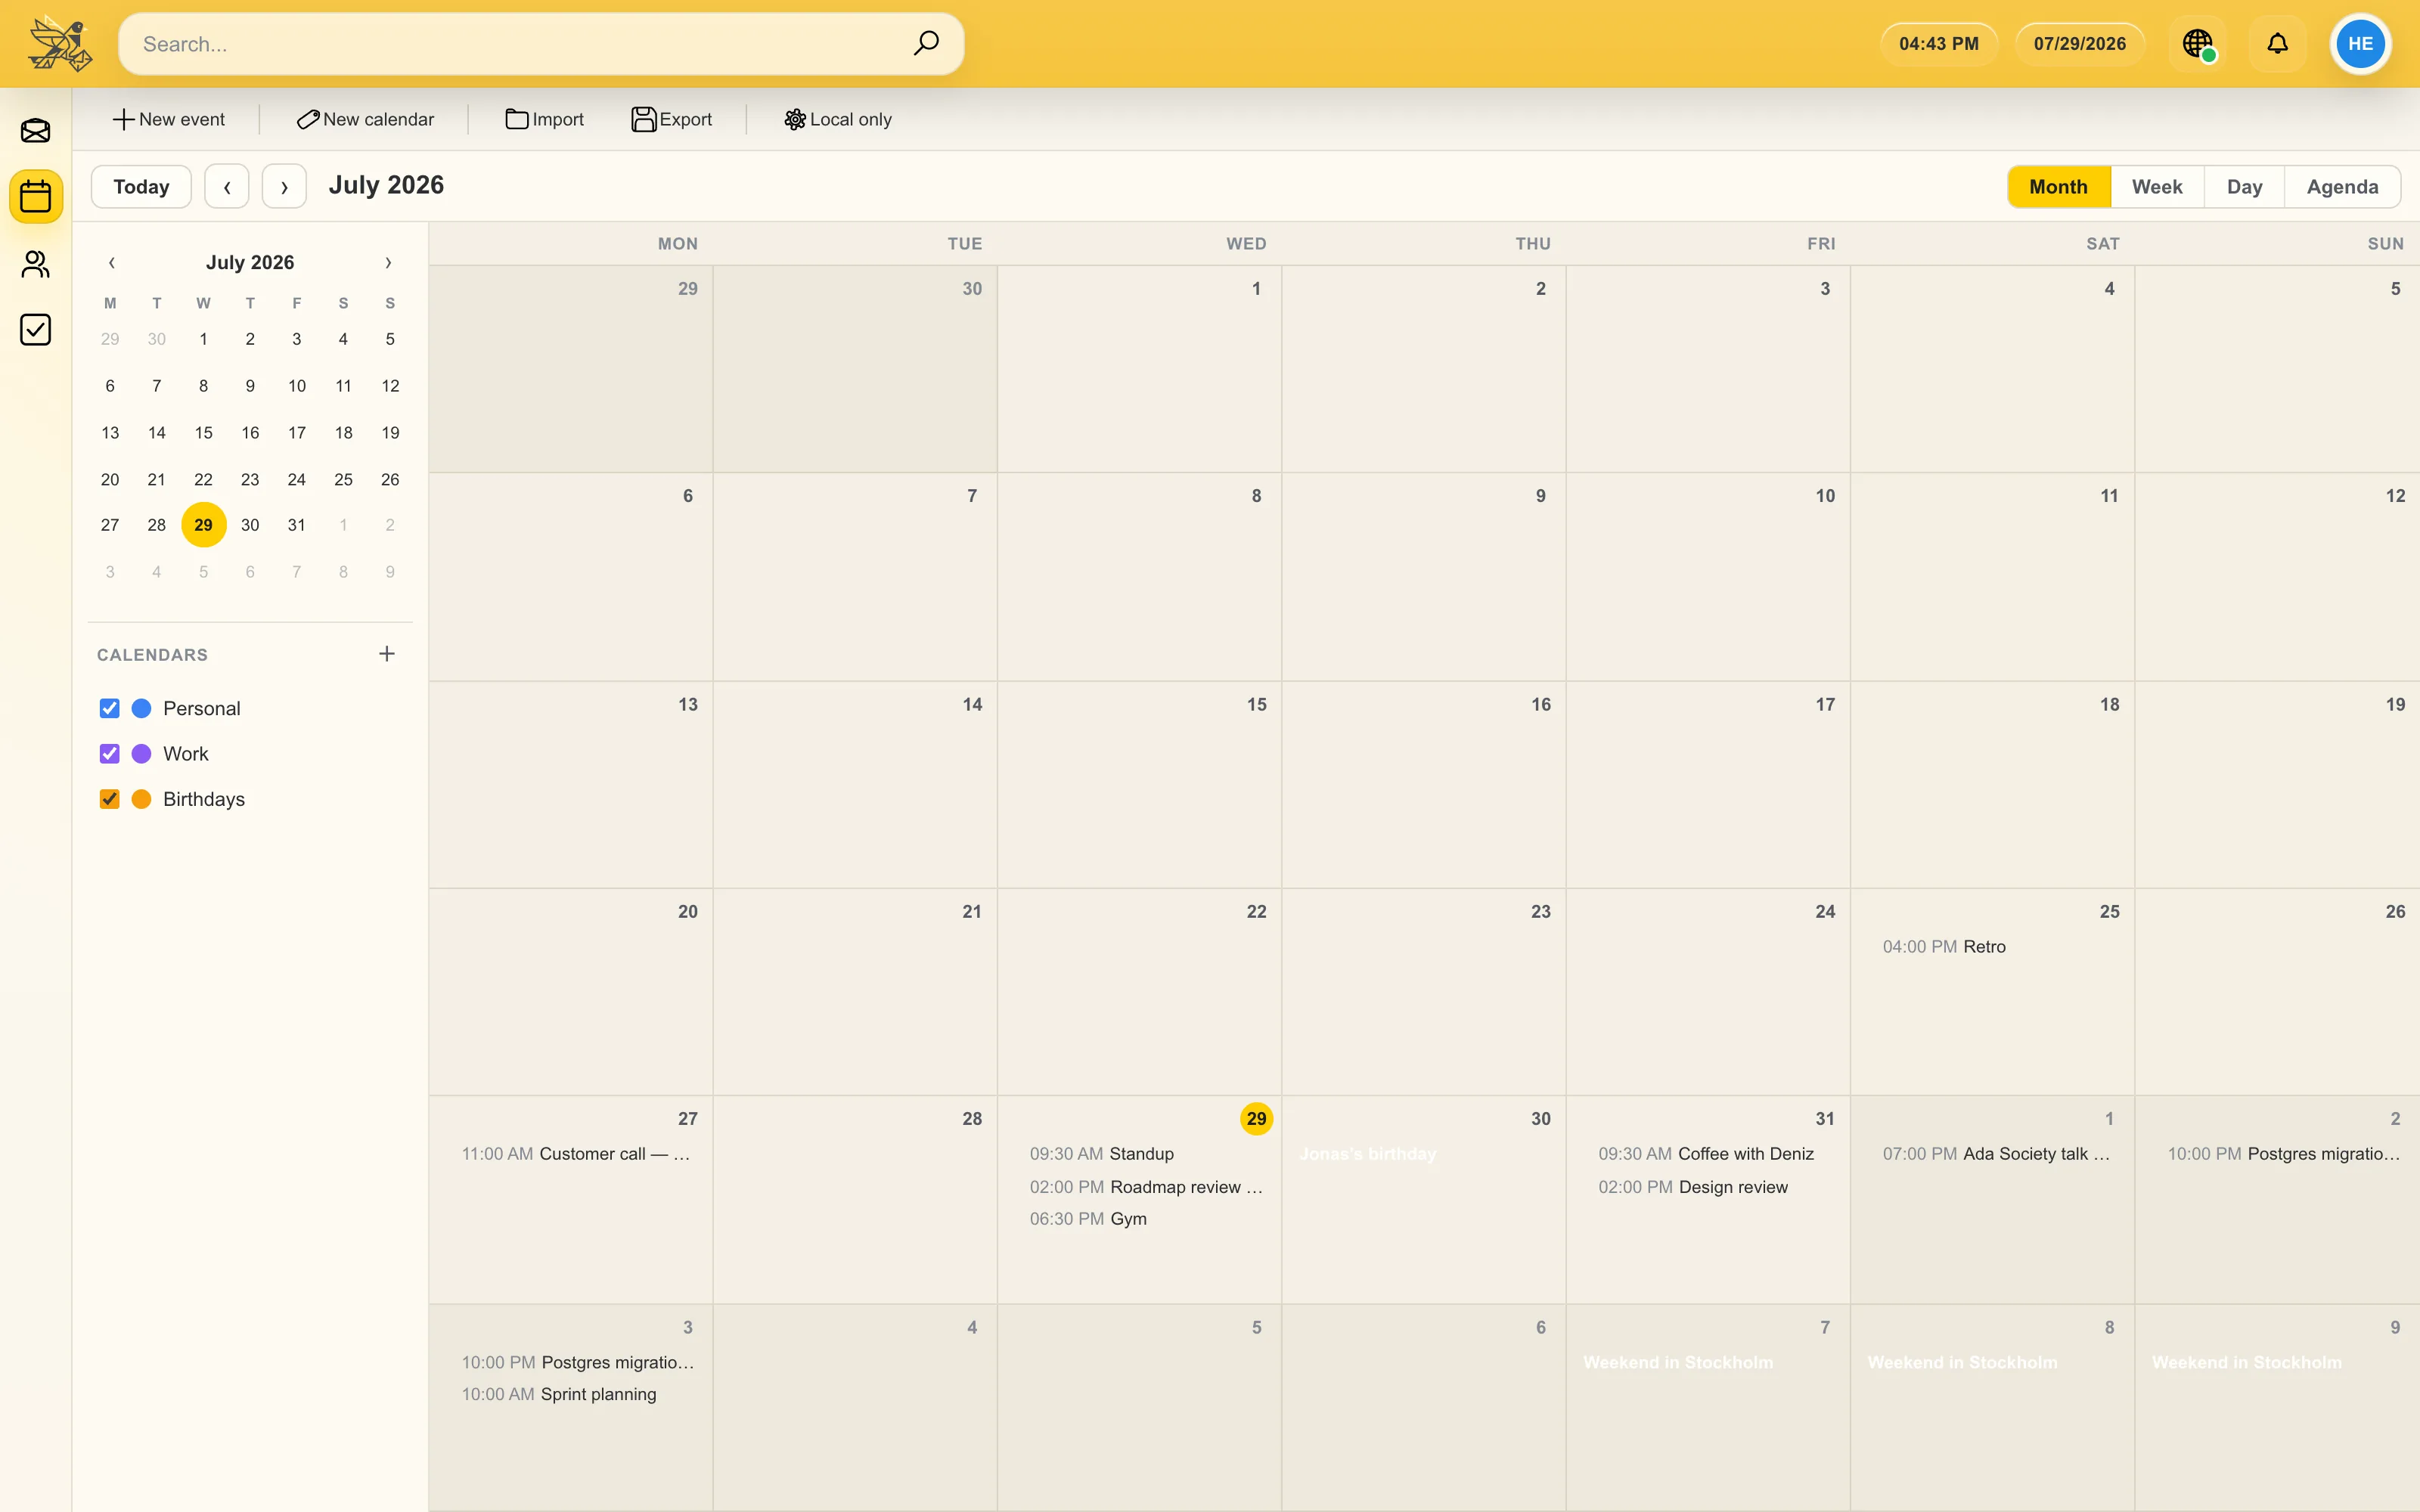Open the Calendar section in sidebar

(x=36, y=196)
